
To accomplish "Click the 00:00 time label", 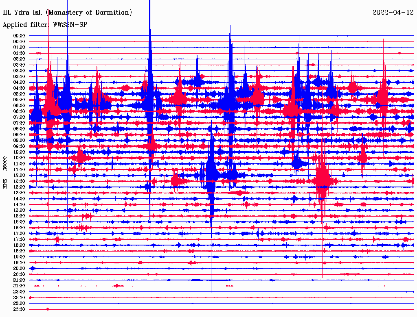I will click(x=19, y=36).
